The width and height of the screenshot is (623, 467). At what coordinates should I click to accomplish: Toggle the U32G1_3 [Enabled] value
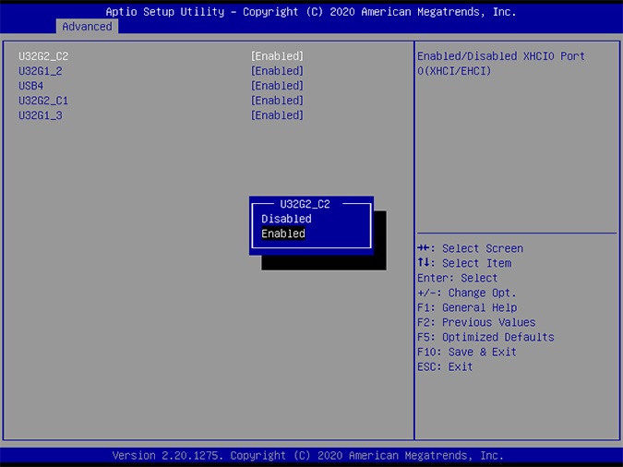click(x=277, y=115)
